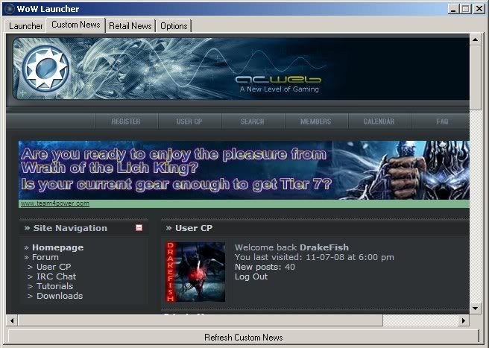Click the Log Out link

point(251,276)
